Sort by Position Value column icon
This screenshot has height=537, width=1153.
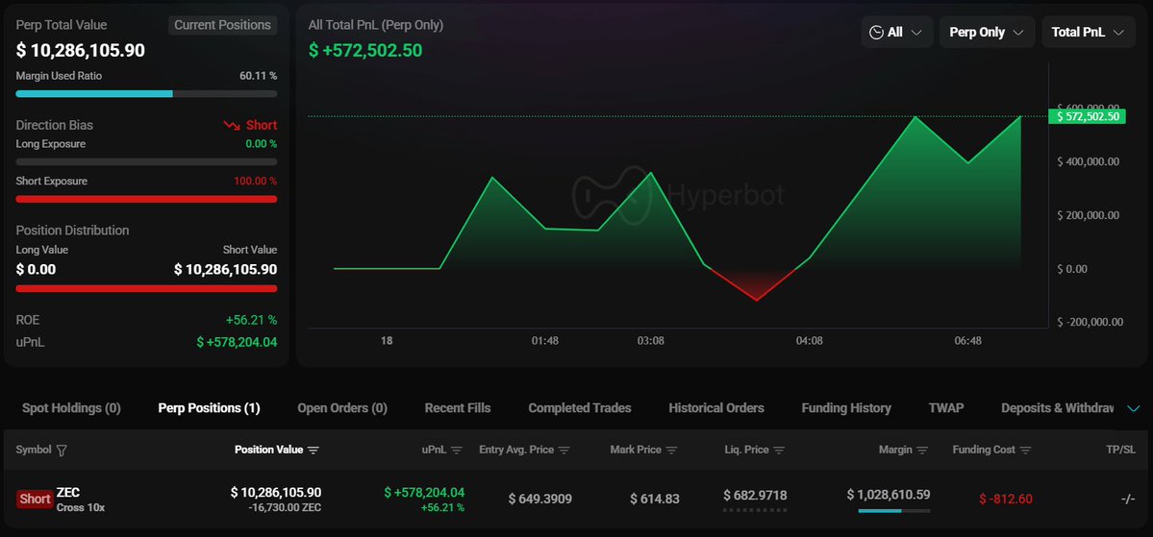coord(313,450)
